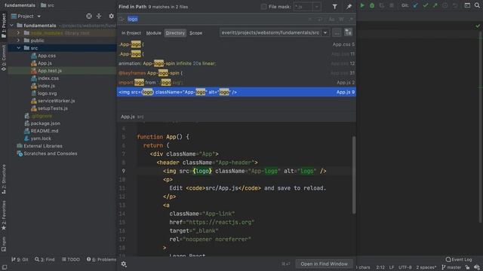Image resolution: width=483 pixels, height=271 pixels.
Task: Click the green inspection checkmark in editor
Action: (x=478, y=26)
